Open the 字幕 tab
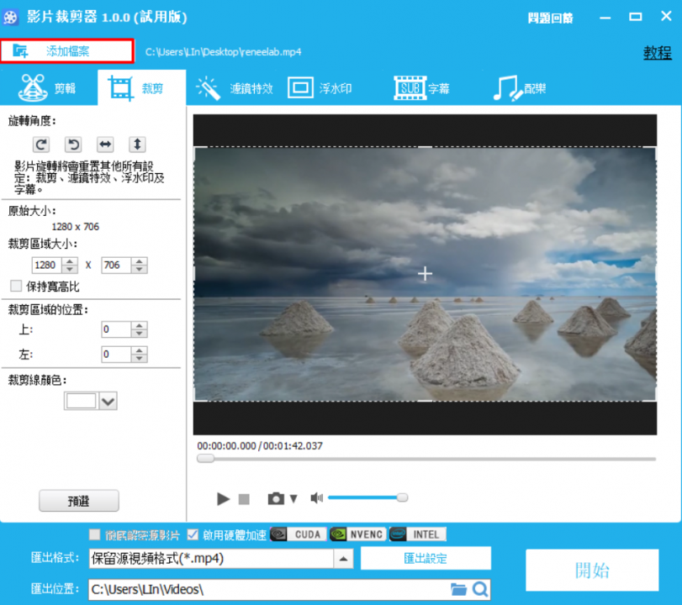This screenshot has width=682, height=605. click(422, 89)
